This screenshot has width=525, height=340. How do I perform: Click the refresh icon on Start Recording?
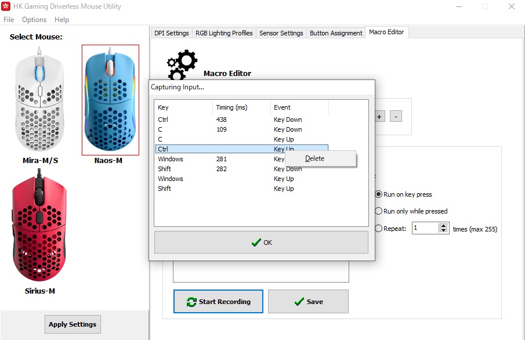[x=191, y=302]
